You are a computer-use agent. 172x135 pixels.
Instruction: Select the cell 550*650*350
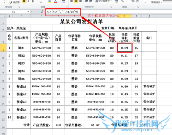coord(95,63)
